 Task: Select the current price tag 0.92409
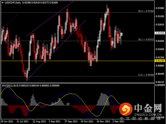(x=160, y=33)
